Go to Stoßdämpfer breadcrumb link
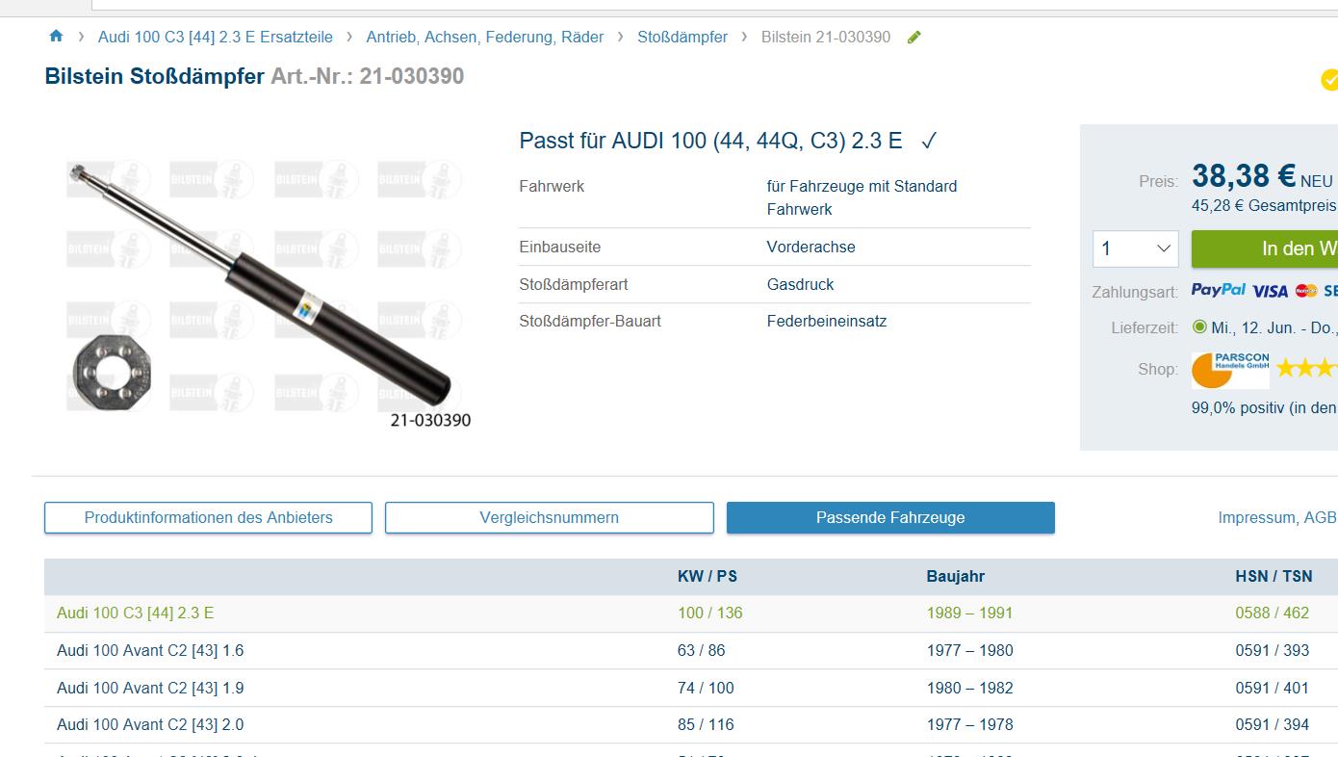This screenshot has width=1338, height=757. pos(682,37)
